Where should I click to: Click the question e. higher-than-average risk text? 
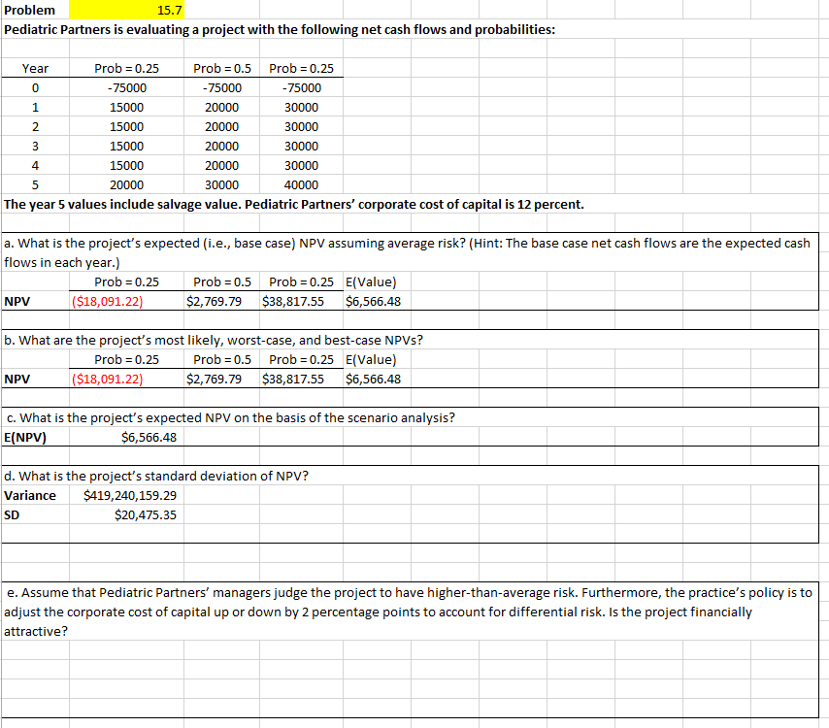pos(410,612)
